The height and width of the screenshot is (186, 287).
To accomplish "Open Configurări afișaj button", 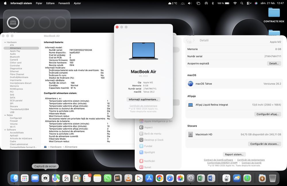I will click(x=267, y=114).
